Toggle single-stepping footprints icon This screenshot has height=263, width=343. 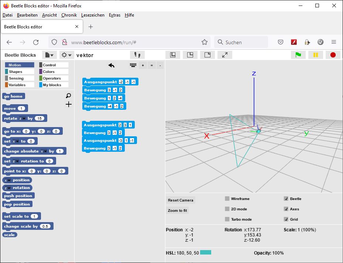(137, 55)
